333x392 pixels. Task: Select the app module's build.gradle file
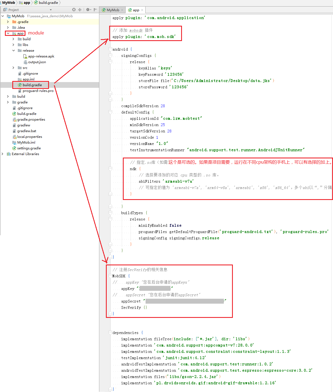(x=32, y=85)
